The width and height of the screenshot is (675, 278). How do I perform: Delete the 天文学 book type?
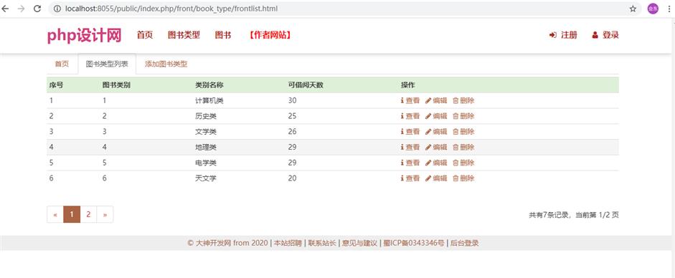tap(463, 178)
